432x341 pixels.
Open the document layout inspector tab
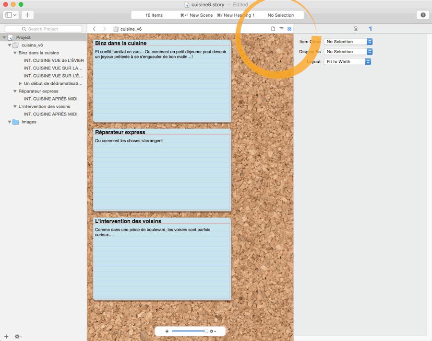[355, 29]
